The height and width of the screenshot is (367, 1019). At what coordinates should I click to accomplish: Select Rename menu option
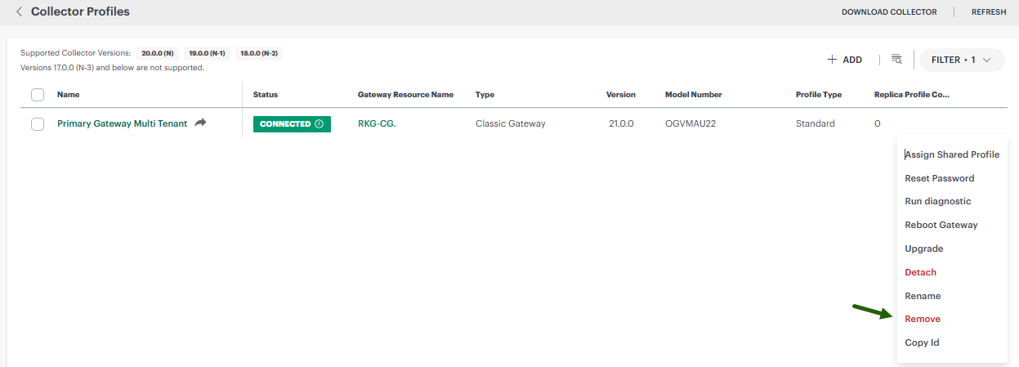(923, 296)
